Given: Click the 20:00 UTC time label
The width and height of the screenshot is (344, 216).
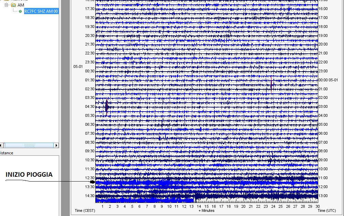Looking at the screenshot, I should [323, 44].
